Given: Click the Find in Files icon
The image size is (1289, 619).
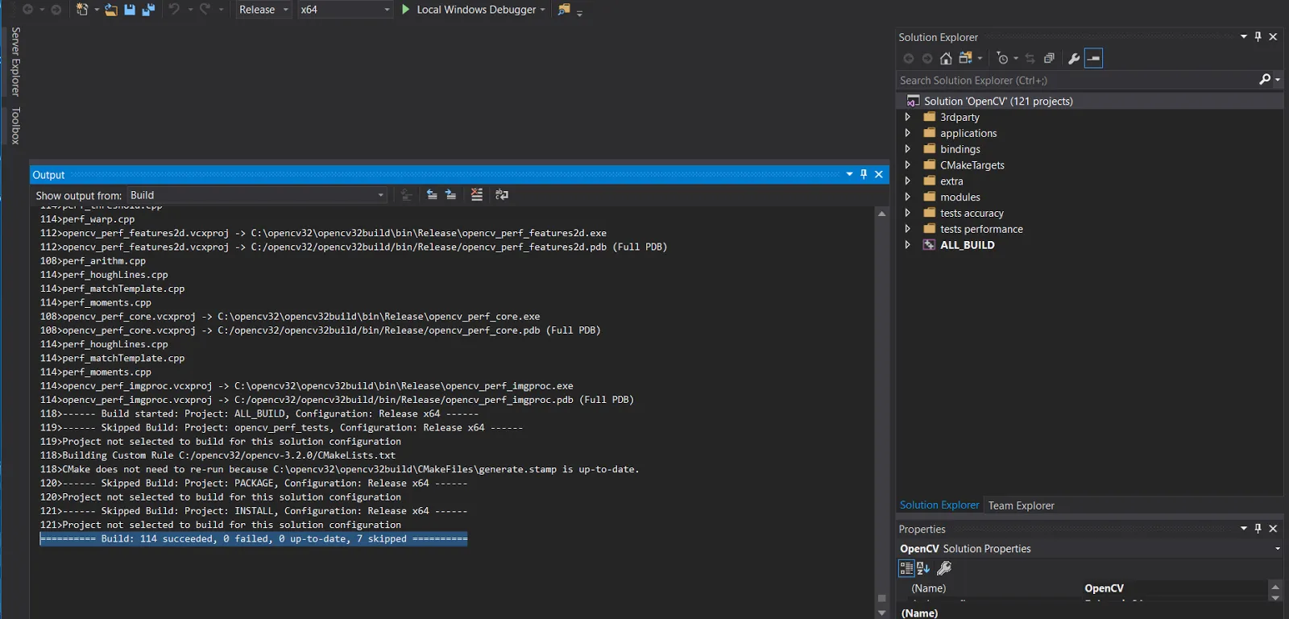Looking at the screenshot, I should pyautogui.click(x=564, y=10).
